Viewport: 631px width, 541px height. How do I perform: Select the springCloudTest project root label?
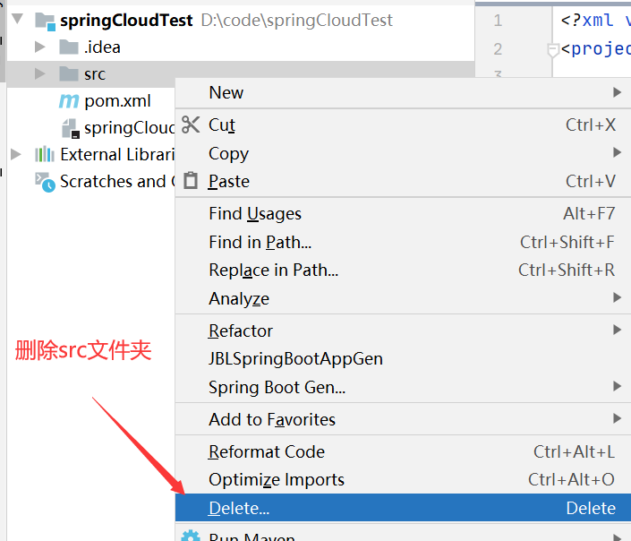coord(126,21)
